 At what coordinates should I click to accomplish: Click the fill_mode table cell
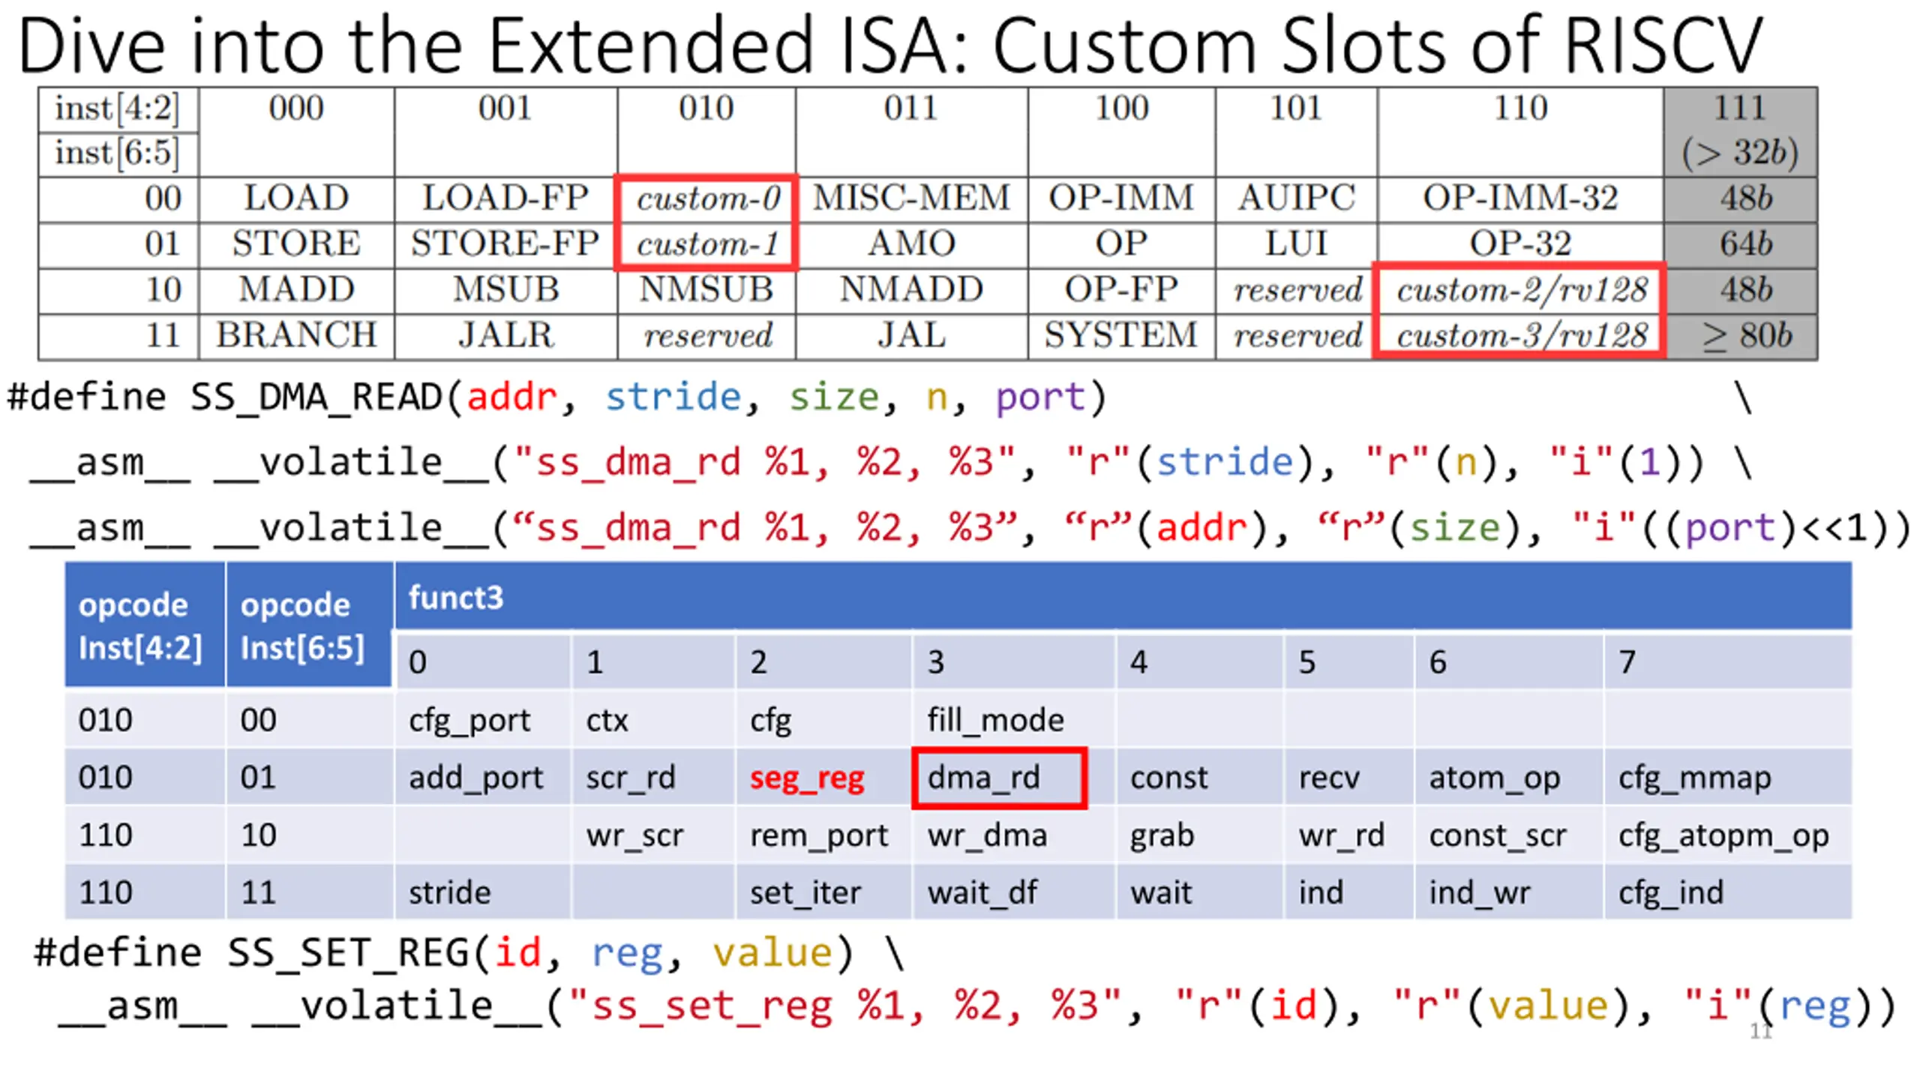(1013, 720)
